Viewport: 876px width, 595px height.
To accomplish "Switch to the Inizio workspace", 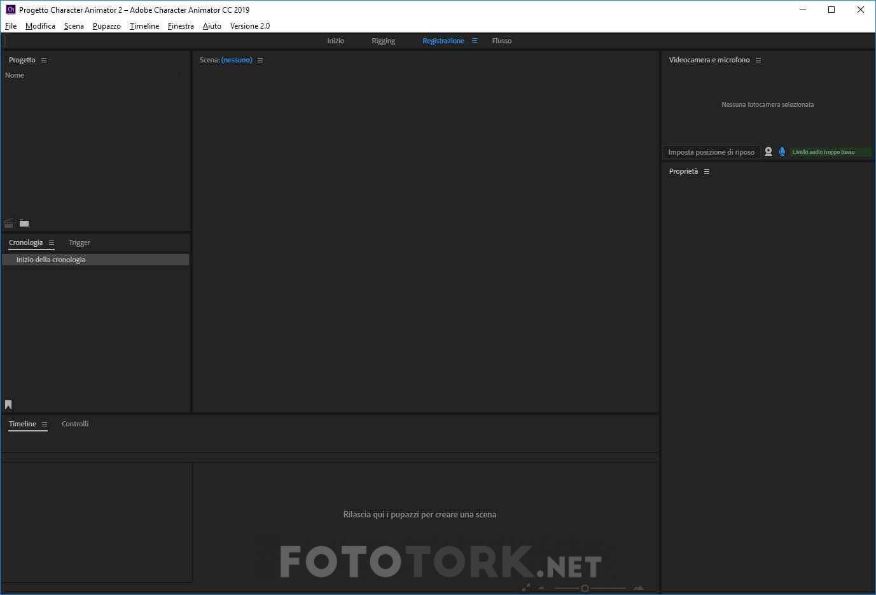I will coord(336,41).
